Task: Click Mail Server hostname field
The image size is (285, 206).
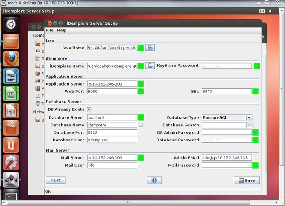Action: point(112,158)
